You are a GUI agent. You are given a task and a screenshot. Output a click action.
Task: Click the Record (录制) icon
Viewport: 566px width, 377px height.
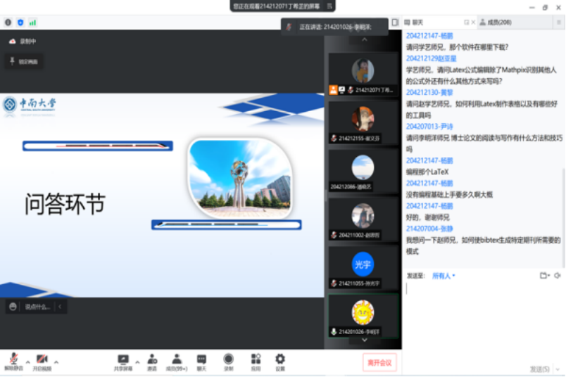pos(228,362)
